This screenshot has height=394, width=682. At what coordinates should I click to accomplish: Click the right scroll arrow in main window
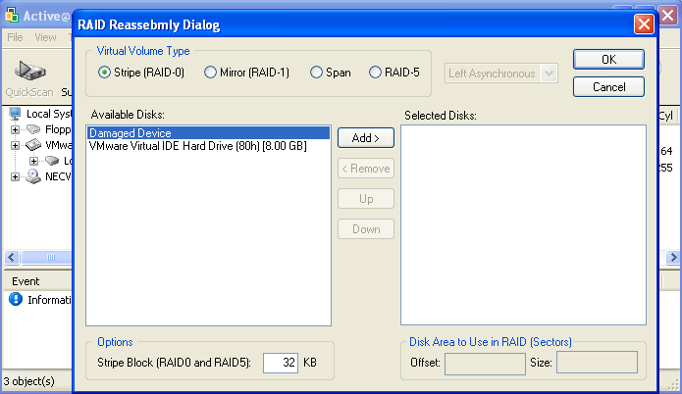click(673, 257)
